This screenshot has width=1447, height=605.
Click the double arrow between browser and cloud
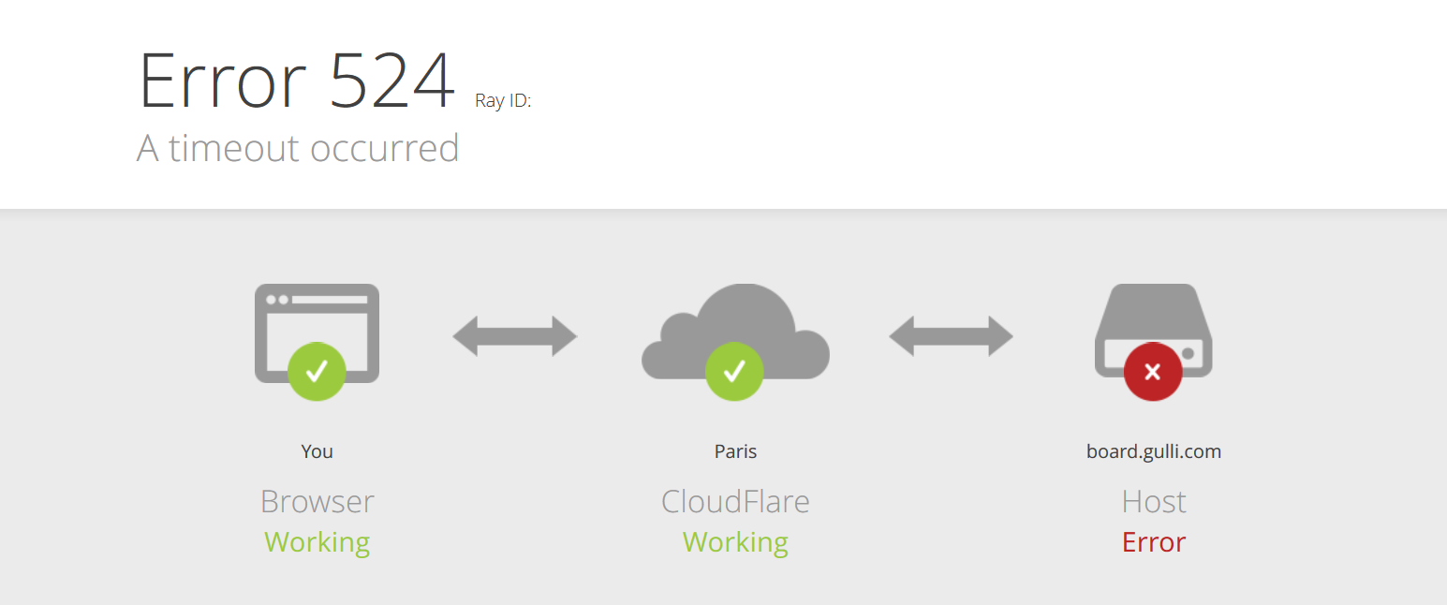[515, 336]
